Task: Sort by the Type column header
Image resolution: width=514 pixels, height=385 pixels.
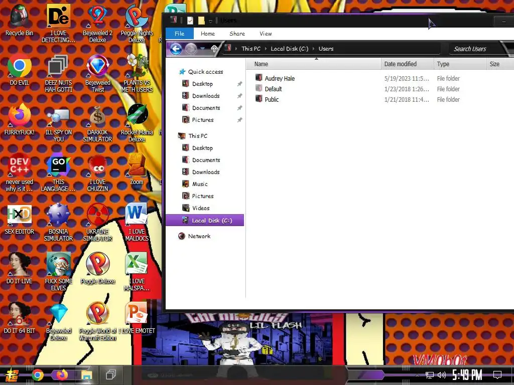Action: (460, 64)
